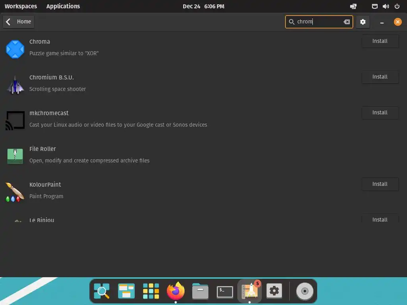Open the Chromium B.S.U. spaceship icon
The width and height of the screenshot is (407, 305).
click(15, 85)
